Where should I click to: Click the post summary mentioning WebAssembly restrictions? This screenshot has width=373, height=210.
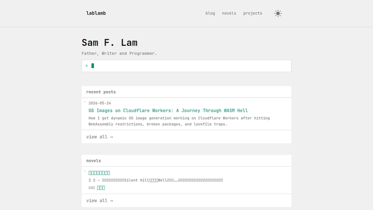[179, 121]
